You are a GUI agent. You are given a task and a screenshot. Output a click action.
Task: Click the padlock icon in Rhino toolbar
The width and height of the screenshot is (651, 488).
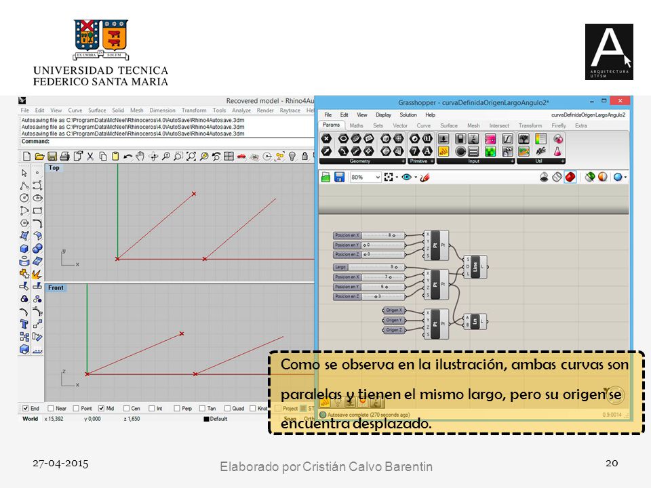304,157
